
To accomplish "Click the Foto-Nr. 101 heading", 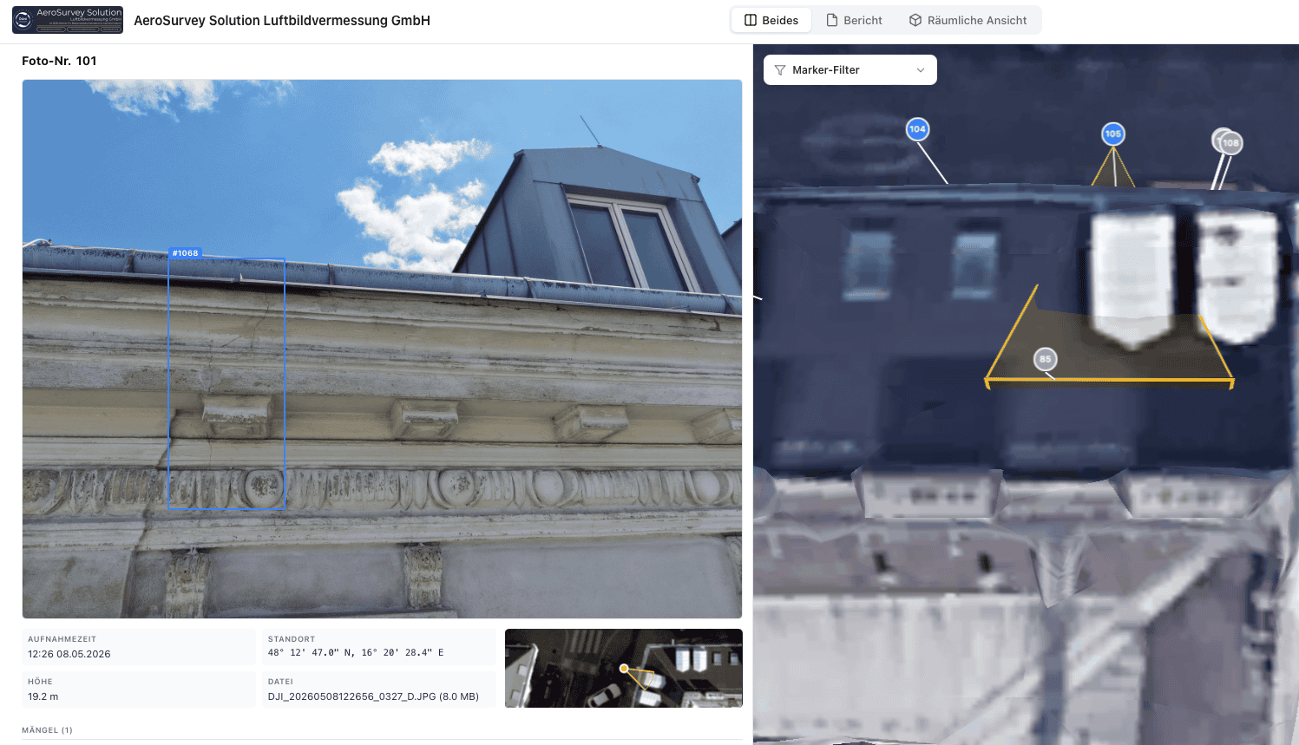I will pos(59,61).
